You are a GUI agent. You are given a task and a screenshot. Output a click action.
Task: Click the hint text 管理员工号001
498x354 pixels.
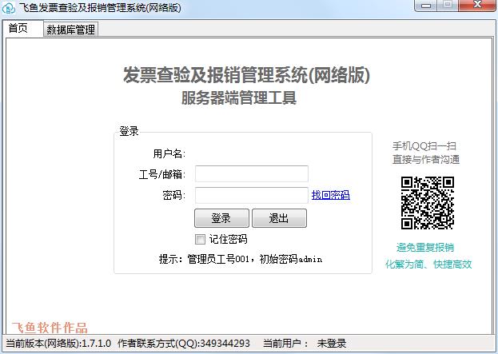pos(218,259)
